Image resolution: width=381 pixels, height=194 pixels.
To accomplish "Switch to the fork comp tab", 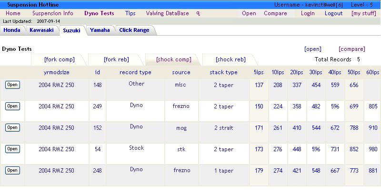I will tap(59, 59).
